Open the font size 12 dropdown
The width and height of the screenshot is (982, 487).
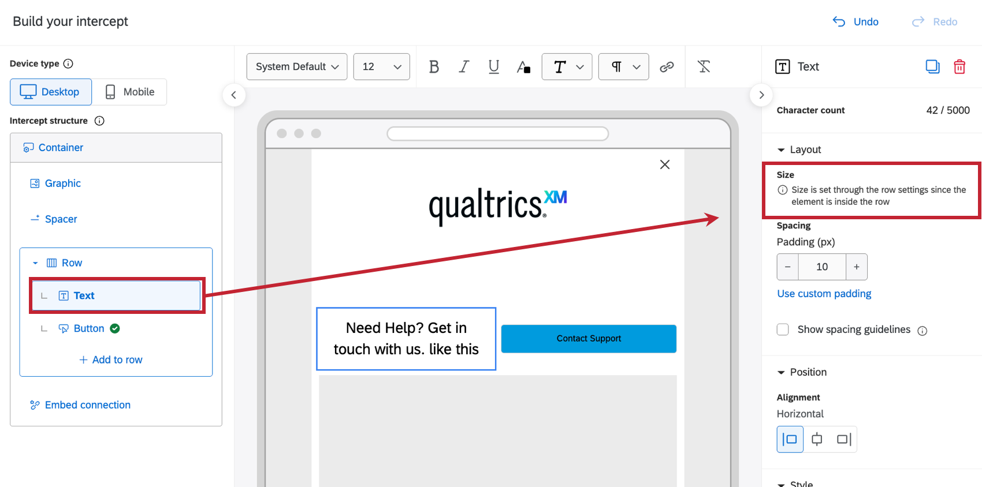(x=382, y=67)
